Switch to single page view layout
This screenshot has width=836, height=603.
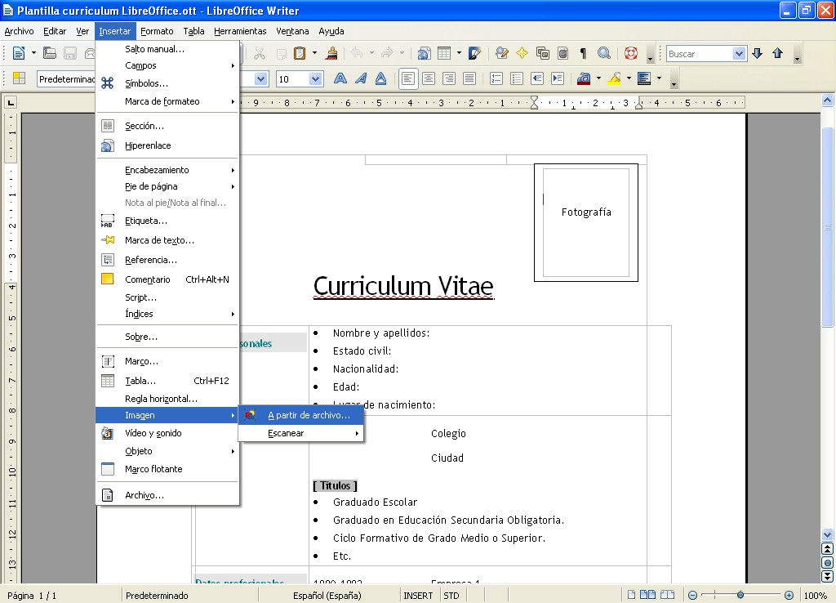[x=631, y=595]
